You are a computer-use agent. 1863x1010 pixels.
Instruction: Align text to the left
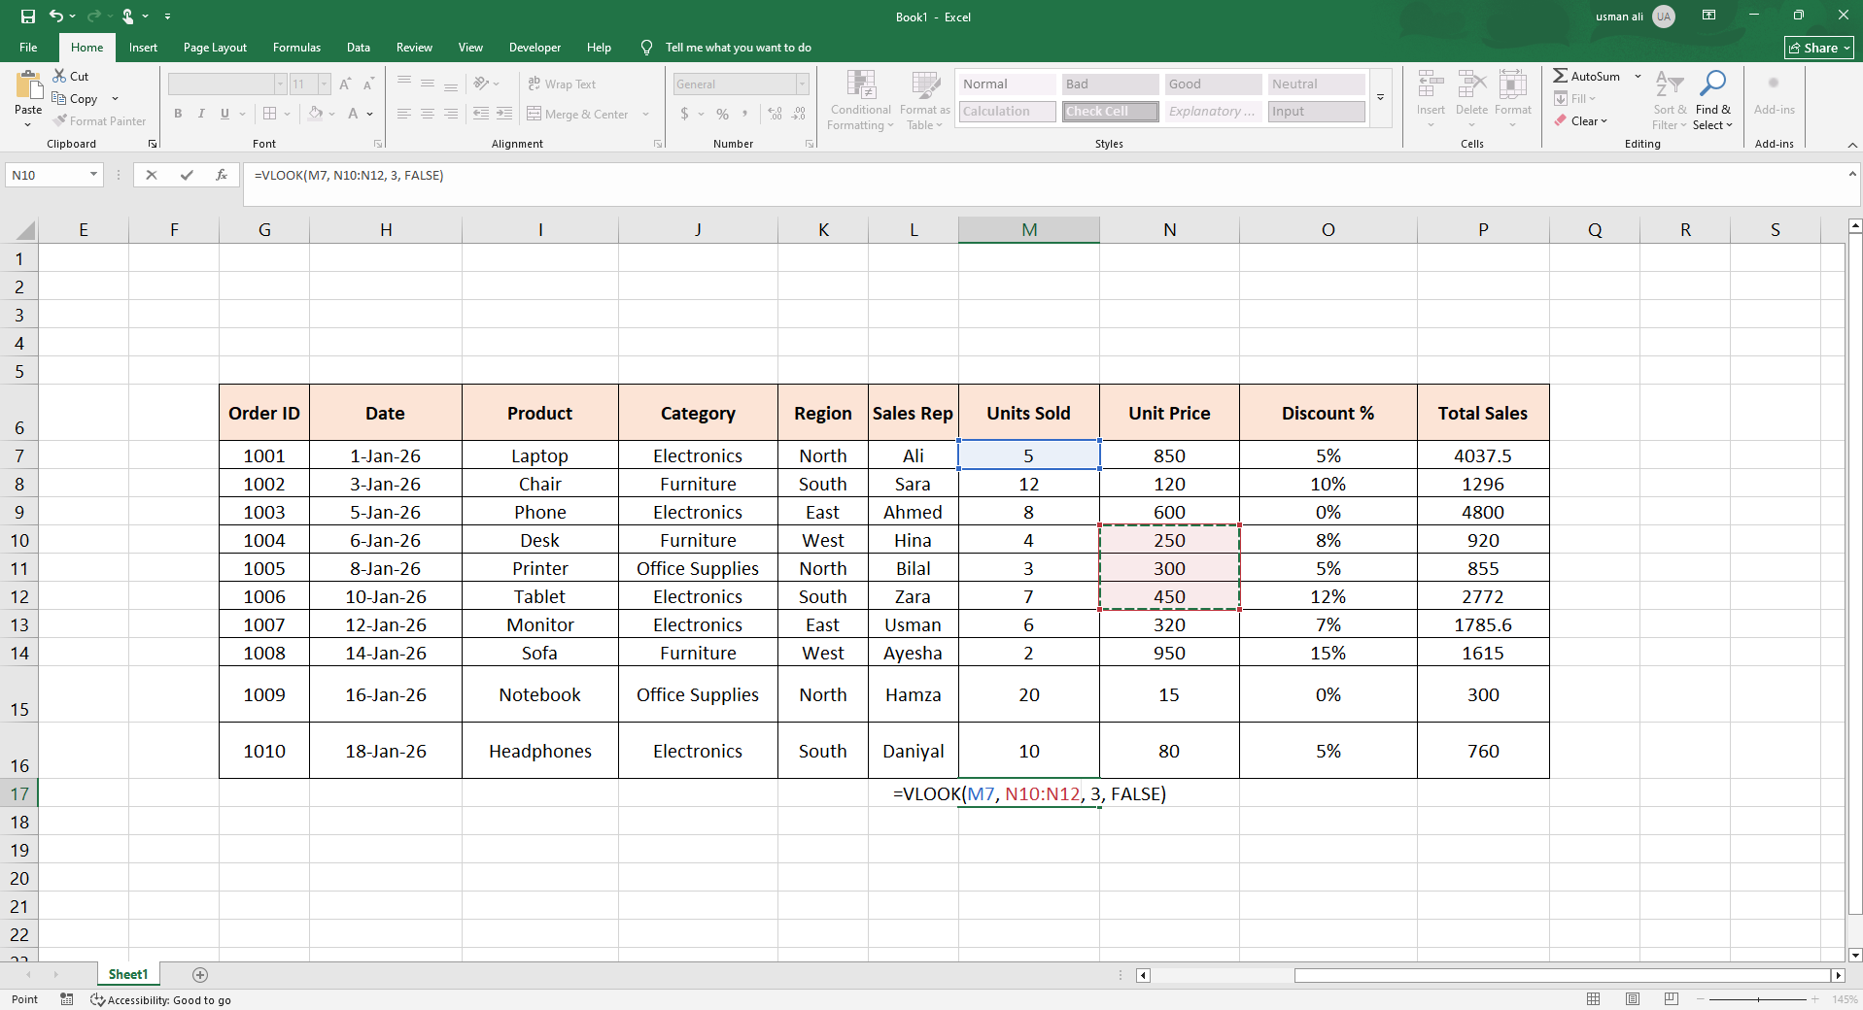[404, 114]
